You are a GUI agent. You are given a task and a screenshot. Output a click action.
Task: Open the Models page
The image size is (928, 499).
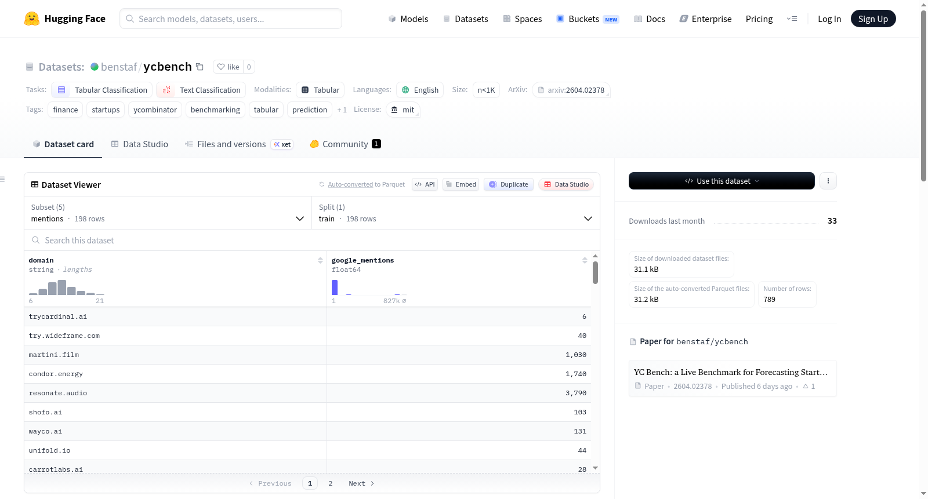click(x=408, y=19)
